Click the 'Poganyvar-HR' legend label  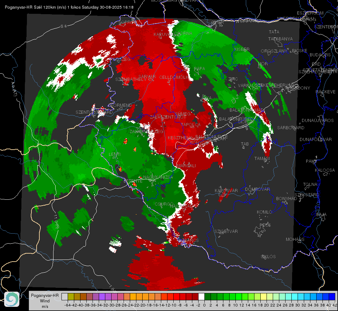point(45,295)
